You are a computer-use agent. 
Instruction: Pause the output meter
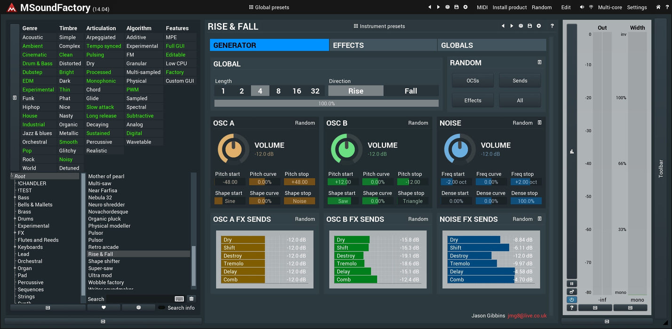pos(572,283)
